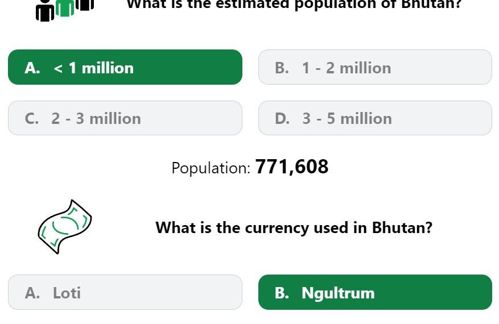Click the 'A.' letter beside '< 1 million'

pos(32,68)
